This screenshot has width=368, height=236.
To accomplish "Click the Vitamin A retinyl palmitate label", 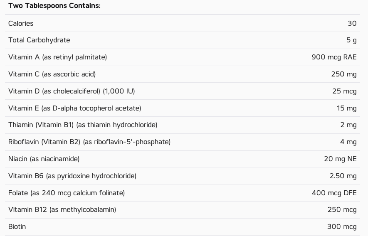I will coord(57,57).
